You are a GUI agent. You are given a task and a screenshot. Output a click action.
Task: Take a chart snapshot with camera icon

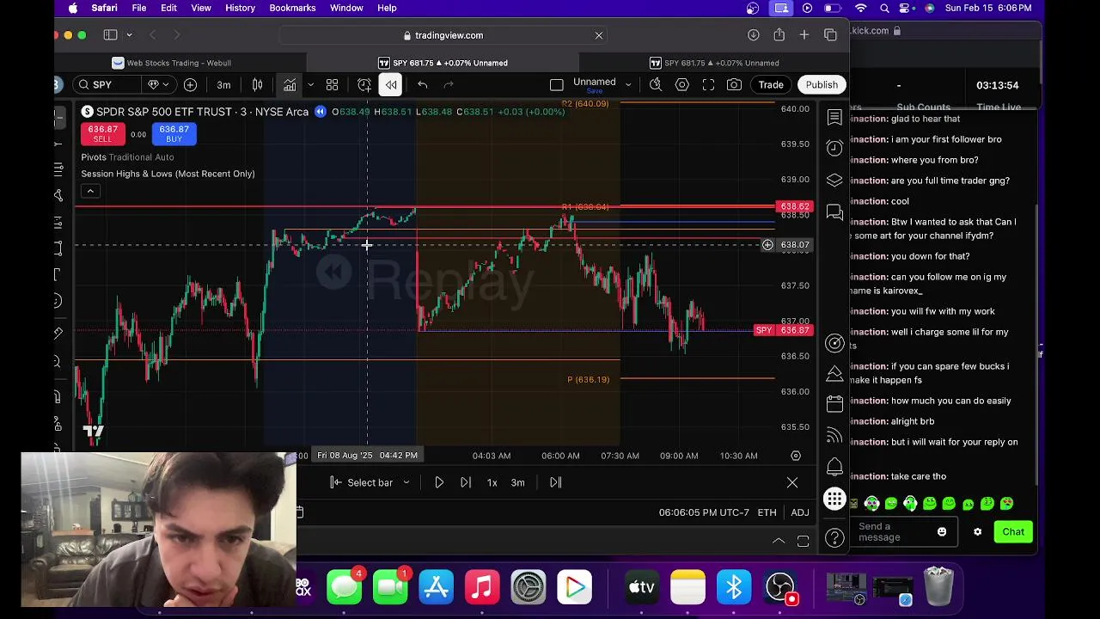coord(734,84)
